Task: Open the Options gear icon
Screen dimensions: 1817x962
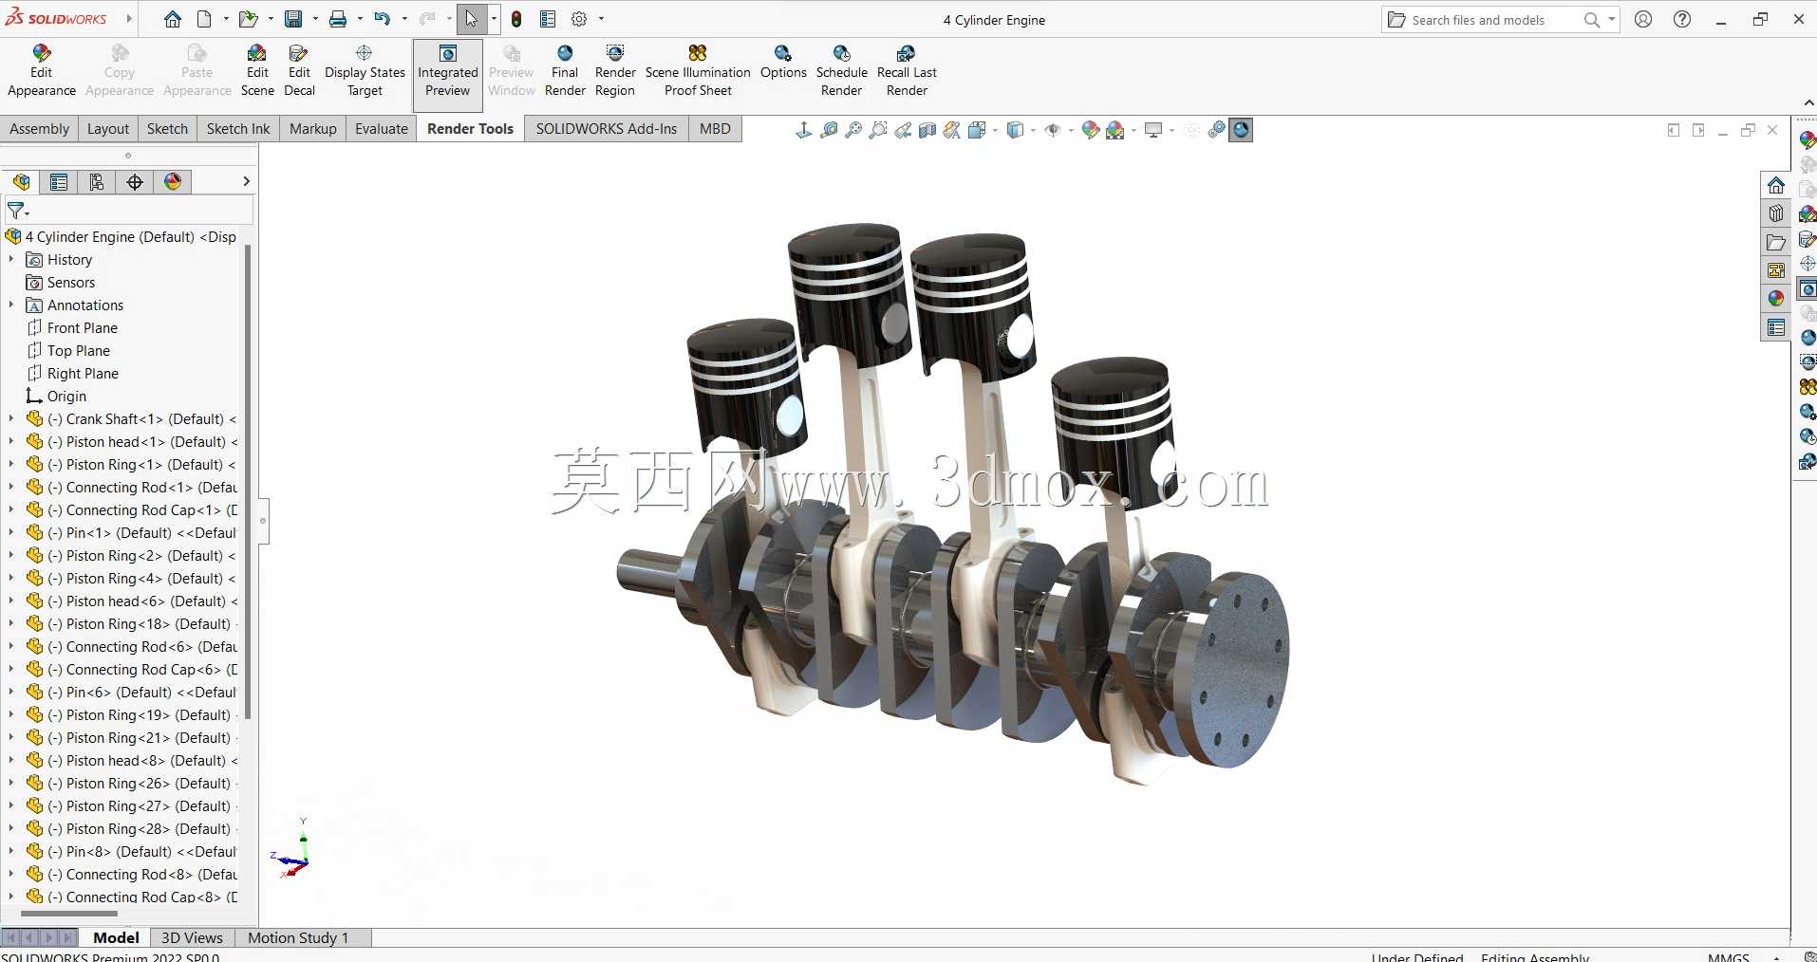Action: [579, 19]
